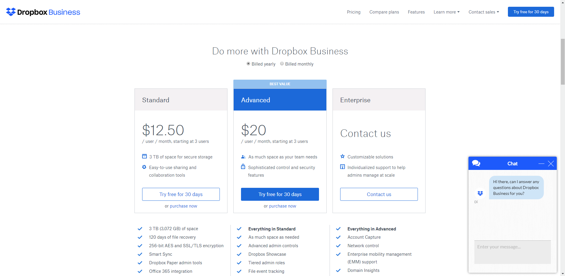Viewport: 565px width, 276px height.
Task: Click the star icon beside Customizable solutions
Action: [343, 156]
